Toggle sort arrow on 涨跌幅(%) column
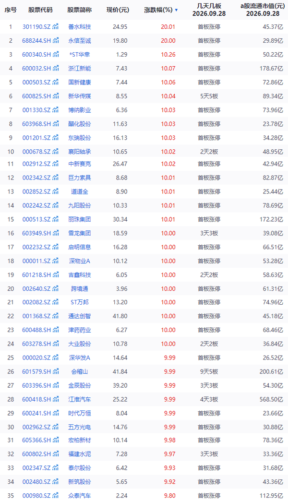Viewport: 288px width, 501px height. pyautogui.click(x=176, y=10)
